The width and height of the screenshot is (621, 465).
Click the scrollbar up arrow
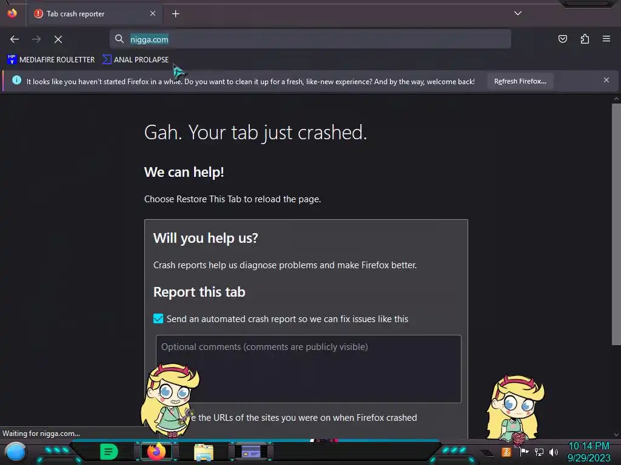coord(616,99)
